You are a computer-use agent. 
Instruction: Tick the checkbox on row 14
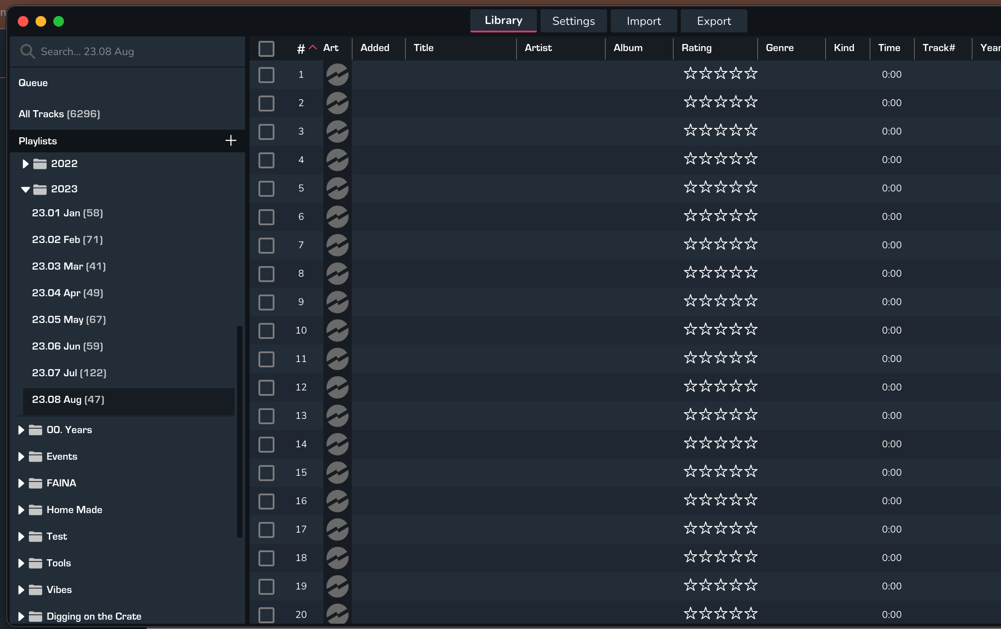point(266,444)
